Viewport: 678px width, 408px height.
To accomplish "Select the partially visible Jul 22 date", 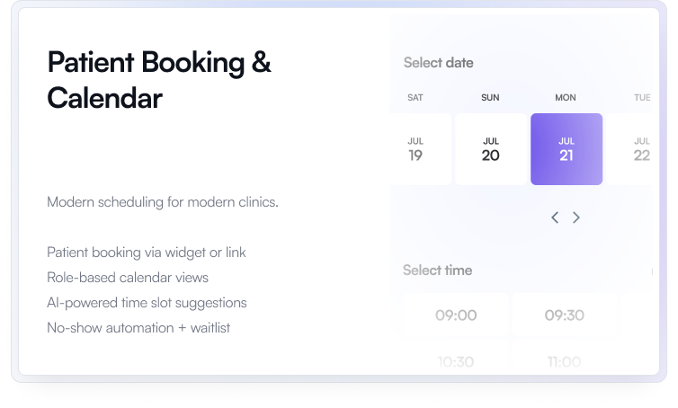I will tap(639, 149).
